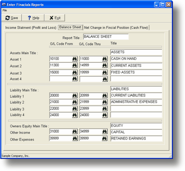Screen dimensions: 185x171
Task: Click the CURRENT LIABILITIES title field
Action: pos(136,95)
